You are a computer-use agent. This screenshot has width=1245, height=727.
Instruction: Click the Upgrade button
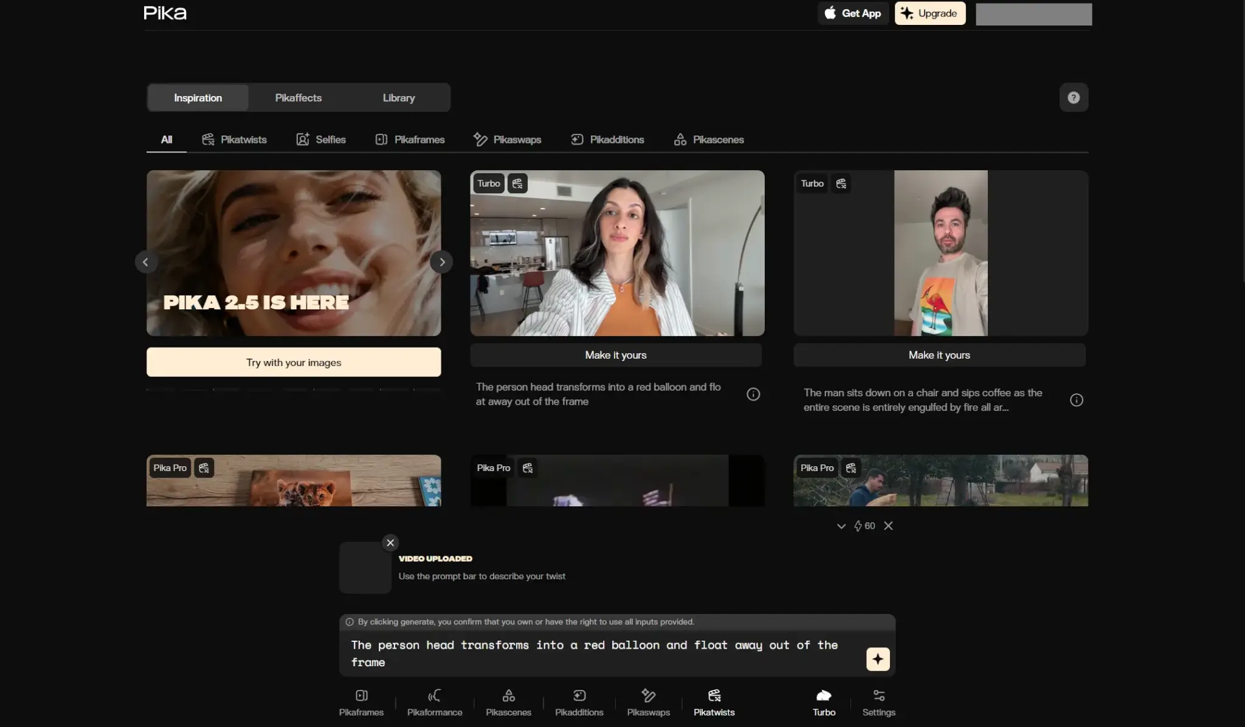[929, 13]
